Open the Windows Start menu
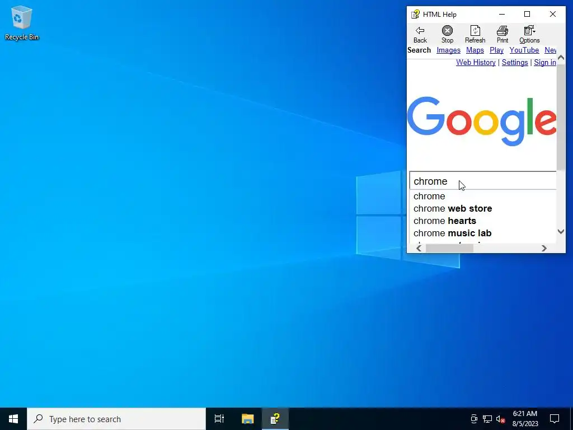The height and width of the screenshot is (430, 573). point(13,419)
